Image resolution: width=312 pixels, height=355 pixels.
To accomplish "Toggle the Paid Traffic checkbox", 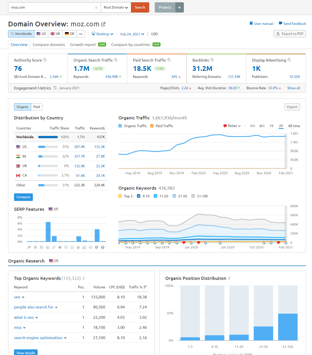I will (x=152, y=126).
